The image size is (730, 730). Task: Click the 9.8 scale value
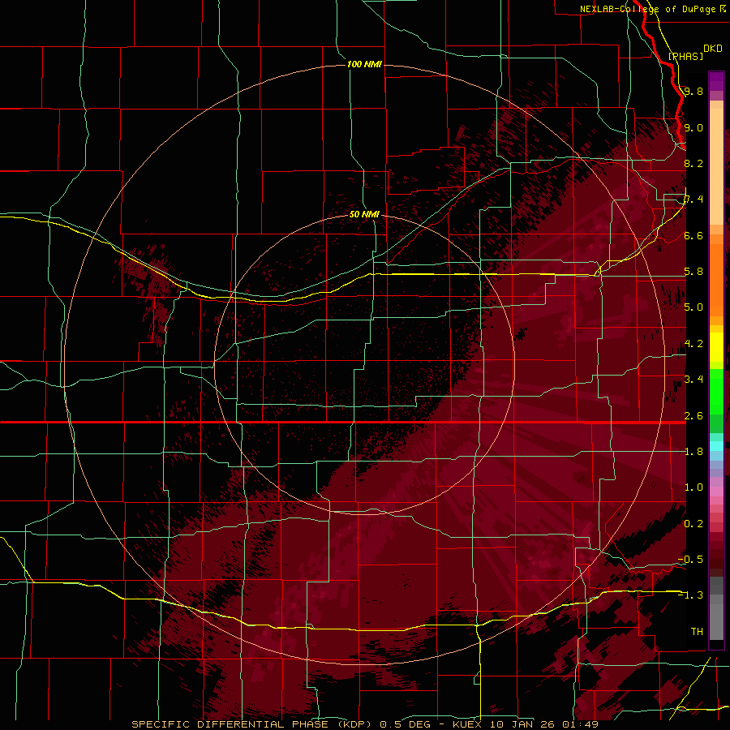[x=693, y=91]
